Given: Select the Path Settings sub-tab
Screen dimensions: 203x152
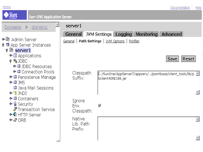Looking at the screenshot, I should 90,41.
